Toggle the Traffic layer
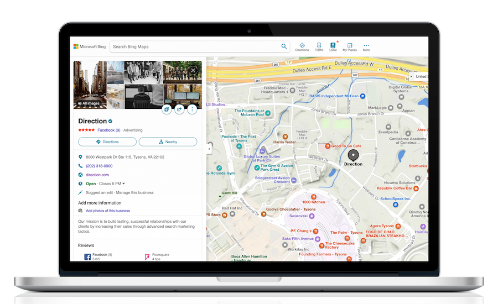The width and height of the screenshot is (498, 304). click(x=319, y=47)
